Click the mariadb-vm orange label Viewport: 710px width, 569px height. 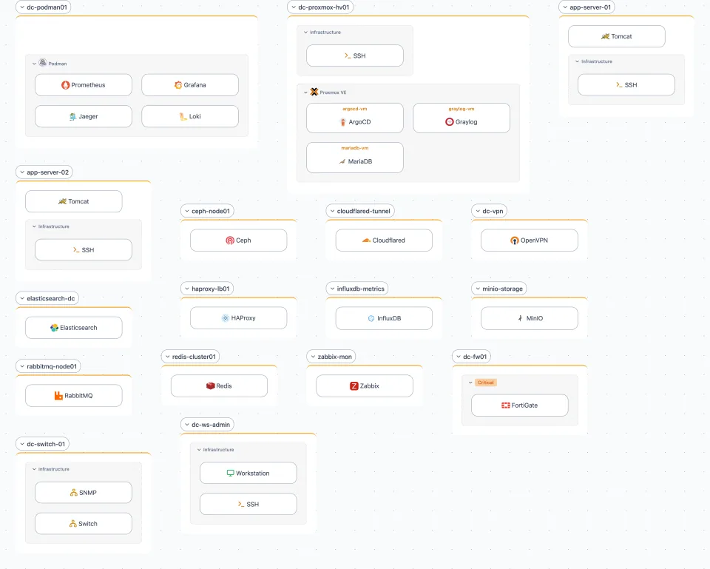pos(355,148)
